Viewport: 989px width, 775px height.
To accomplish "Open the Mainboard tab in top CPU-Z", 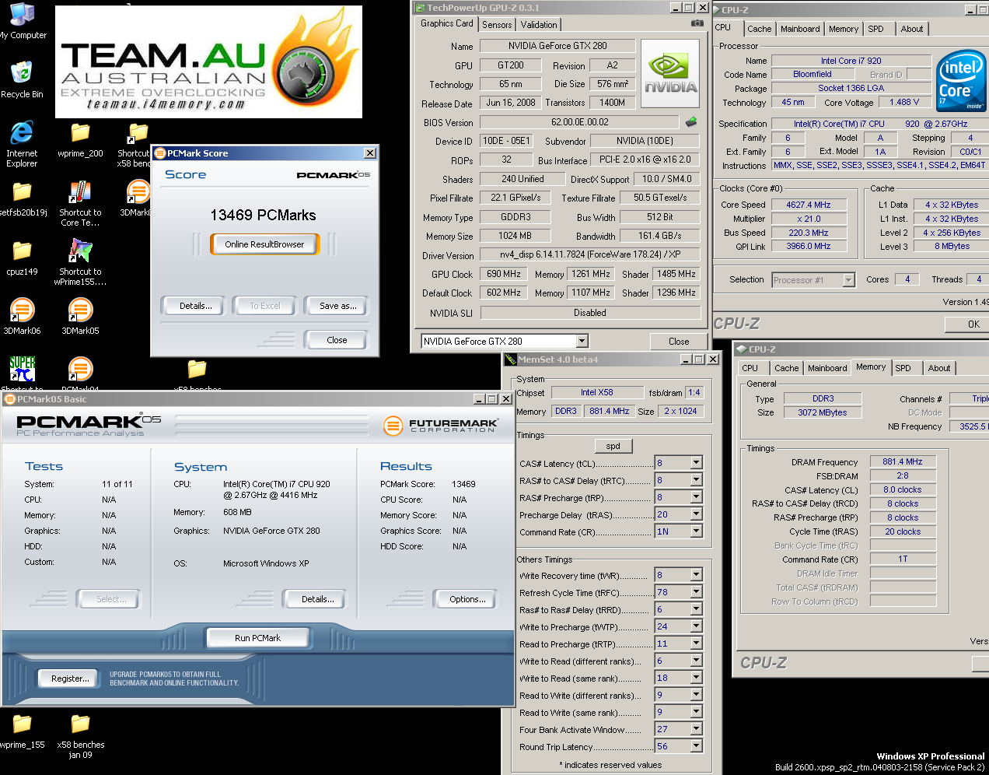I will click(x=800, y=29).
